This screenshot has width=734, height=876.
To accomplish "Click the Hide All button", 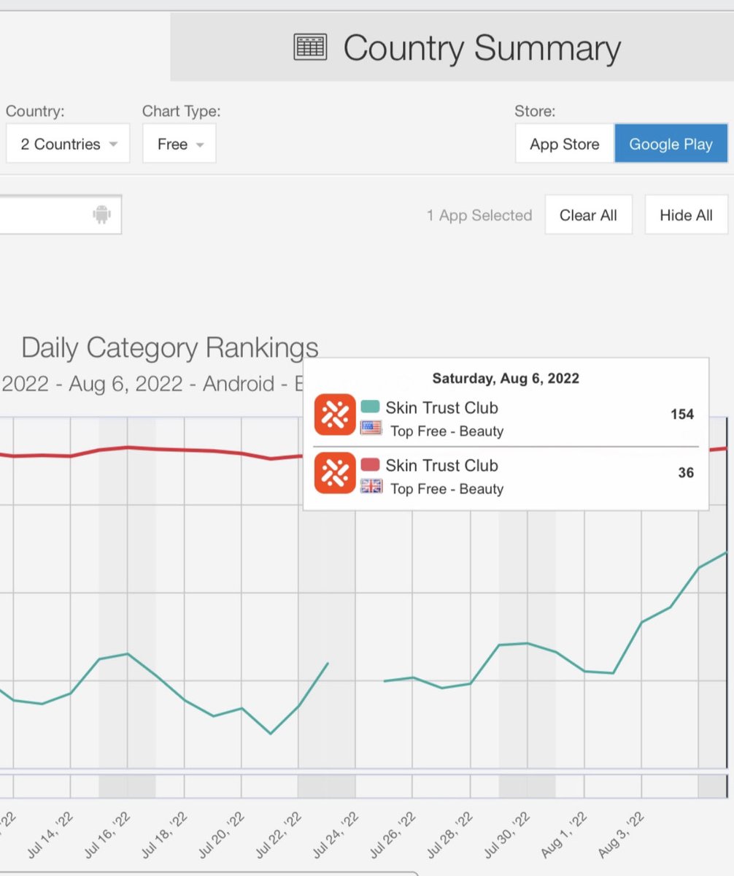I will [686, 215].
